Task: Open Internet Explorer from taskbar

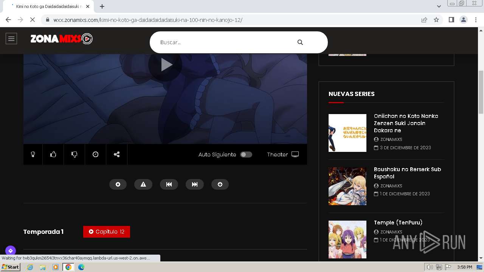Action: point(30,267)
